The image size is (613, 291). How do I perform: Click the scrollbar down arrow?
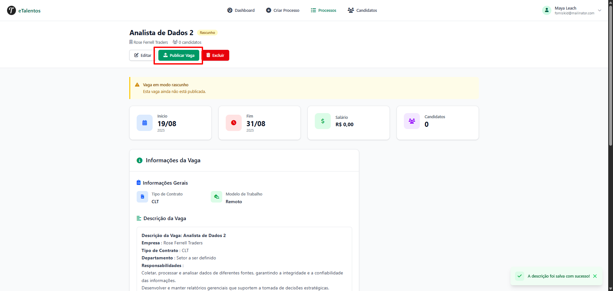(610, 288)
